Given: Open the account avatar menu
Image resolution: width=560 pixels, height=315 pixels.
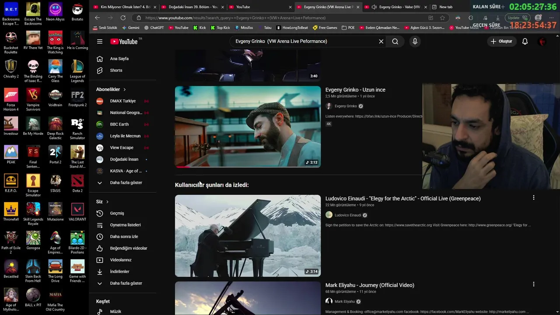Looking at the screenshot, I should pyautogui.click(x=542, y=41).
